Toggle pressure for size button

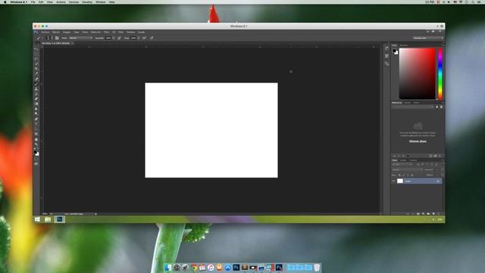coord(152,38)
